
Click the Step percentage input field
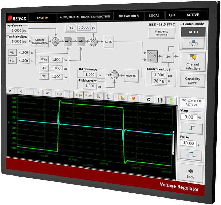[189, 117]
